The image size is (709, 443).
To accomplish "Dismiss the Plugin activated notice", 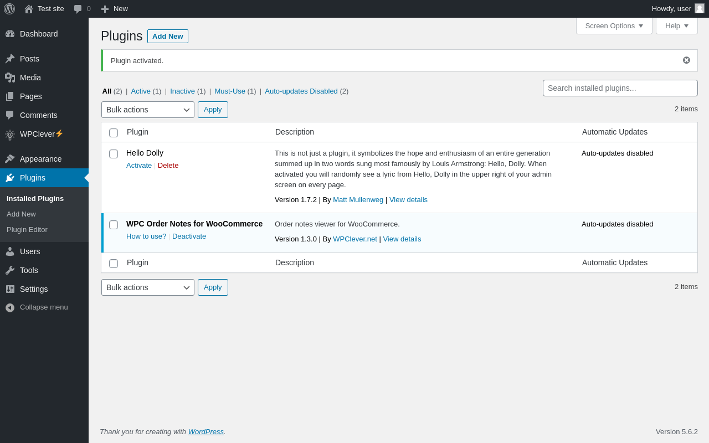I will [686, 60].
